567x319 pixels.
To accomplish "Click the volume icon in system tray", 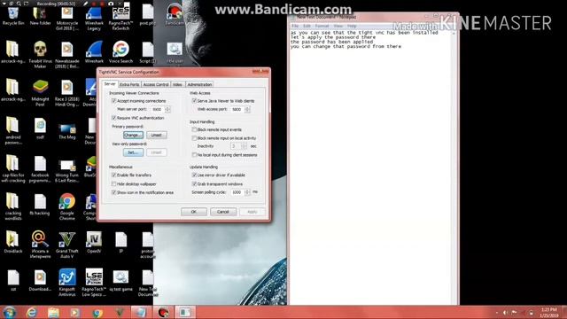I will click(505, 313).
